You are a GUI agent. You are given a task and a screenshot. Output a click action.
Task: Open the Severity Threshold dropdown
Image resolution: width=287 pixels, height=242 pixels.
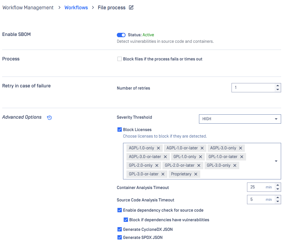click(240, 119)
